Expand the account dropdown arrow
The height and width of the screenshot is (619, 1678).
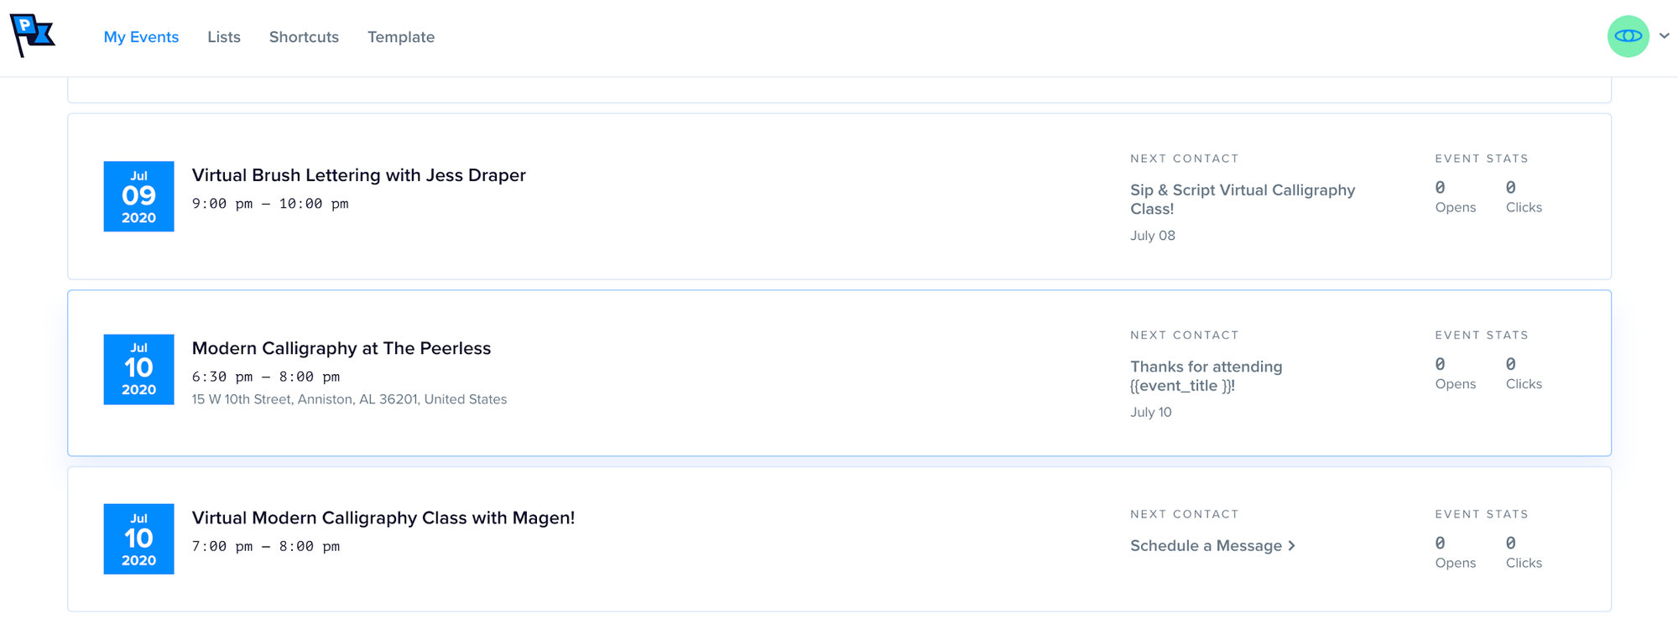pyautogui.click(x=1665, y=36)
